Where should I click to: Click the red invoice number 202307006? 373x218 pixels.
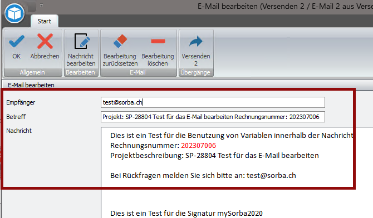tap(198, 146)
